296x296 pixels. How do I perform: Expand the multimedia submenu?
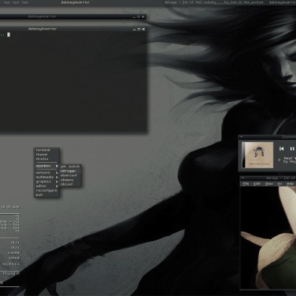pyautogui.click(x=46, y=177)
